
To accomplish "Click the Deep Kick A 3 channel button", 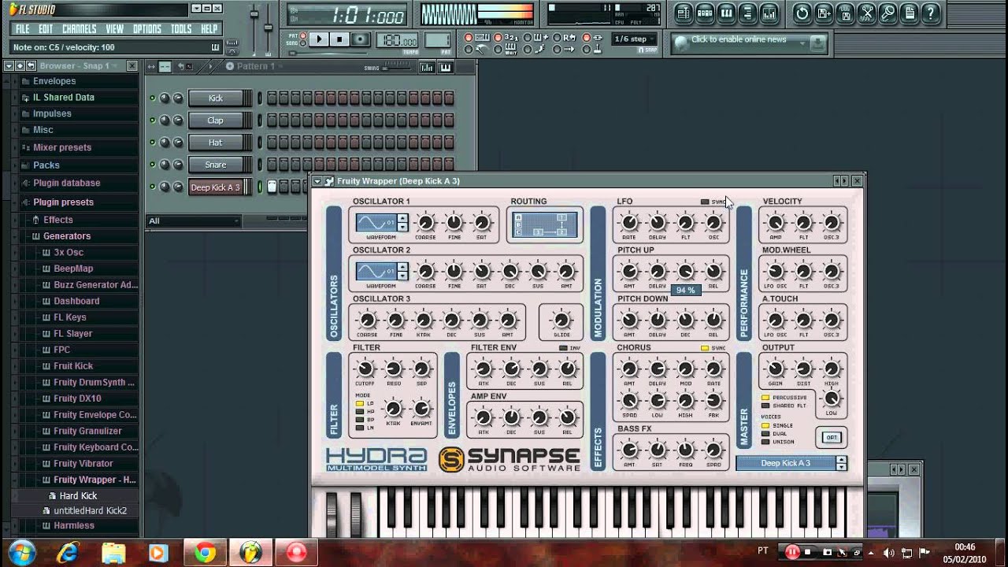I will (x=216, y=187).
